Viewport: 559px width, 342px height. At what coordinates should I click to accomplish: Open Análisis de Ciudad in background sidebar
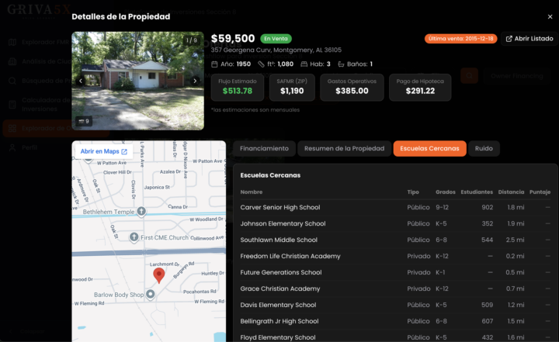coord(39,61)
